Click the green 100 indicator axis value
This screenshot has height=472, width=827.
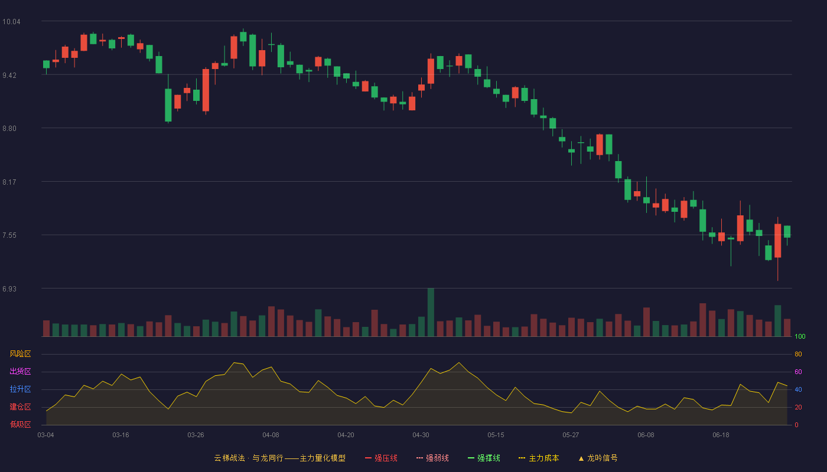800,337
